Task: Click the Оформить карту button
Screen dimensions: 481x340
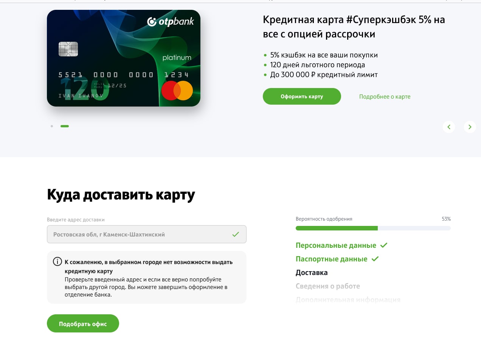Action: [302, 96]
